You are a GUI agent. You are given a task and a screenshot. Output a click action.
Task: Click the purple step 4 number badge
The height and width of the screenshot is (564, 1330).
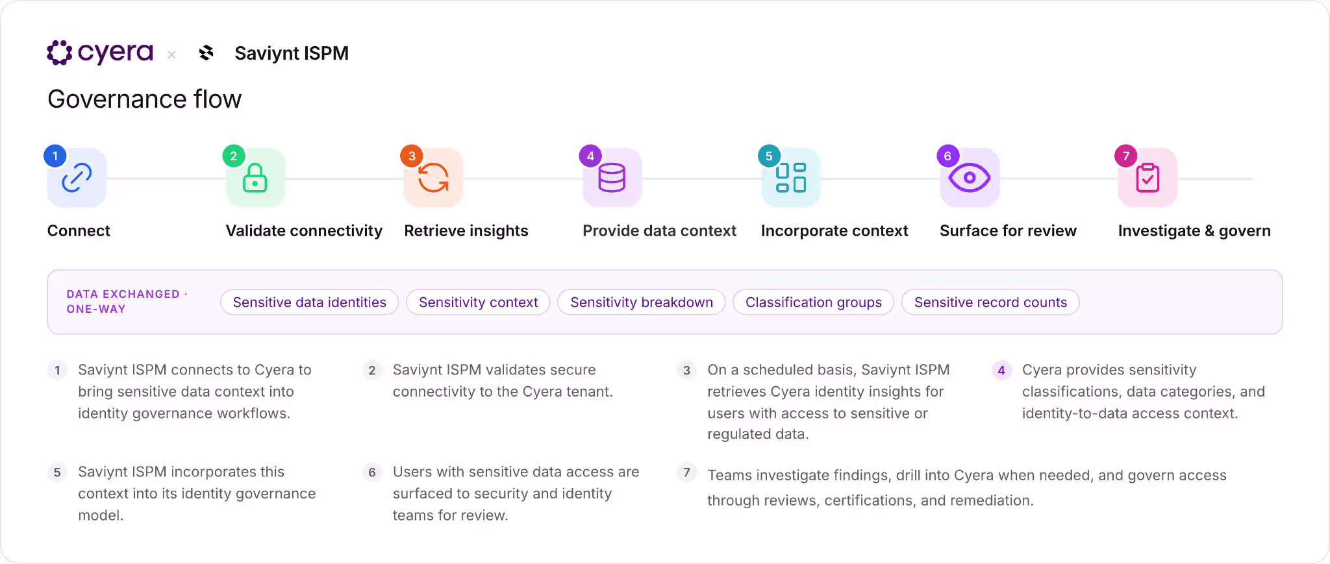[x=590, y=156]
